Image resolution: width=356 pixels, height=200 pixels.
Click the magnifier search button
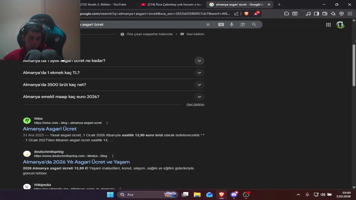coord(254,24)
